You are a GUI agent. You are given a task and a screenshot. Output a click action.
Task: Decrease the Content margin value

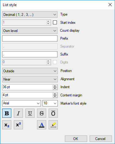pyautogui.click(x=55, y=96)
